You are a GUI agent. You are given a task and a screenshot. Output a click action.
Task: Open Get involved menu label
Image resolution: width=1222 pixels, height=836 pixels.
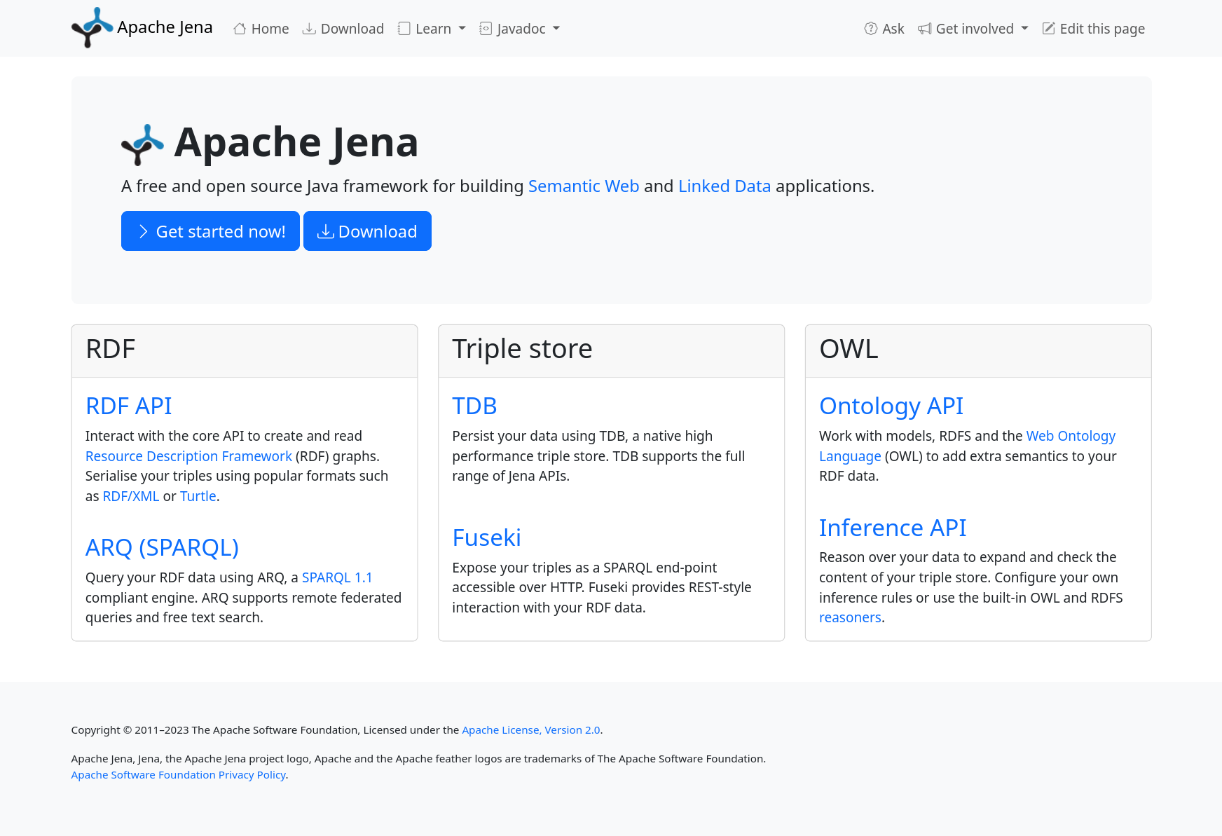[975, 29]
